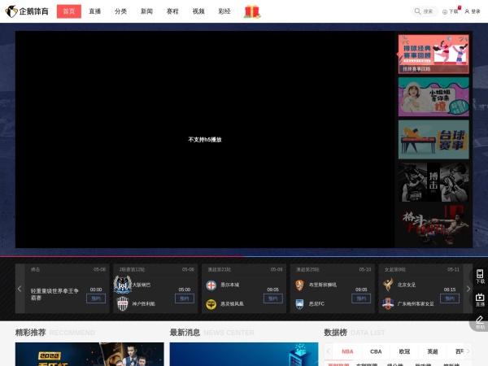The image size is (488, 366).
Task: Open the 台球赛事 billiards thumbnail
Action: pos(434,139)
